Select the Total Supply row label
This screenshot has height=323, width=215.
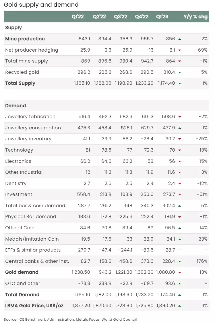point(20,83)
